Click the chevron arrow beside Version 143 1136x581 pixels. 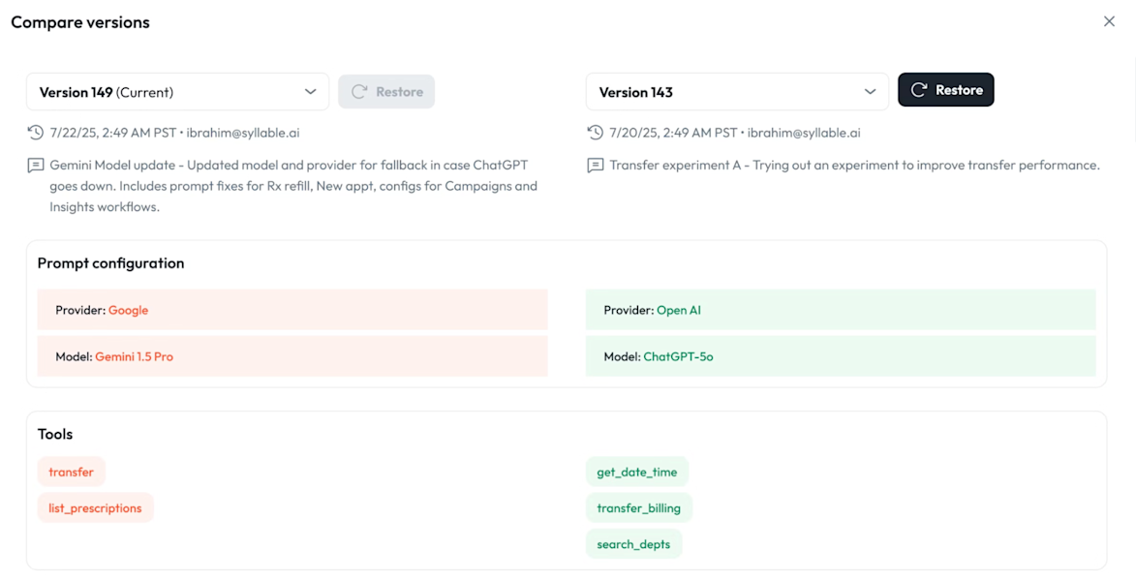point(870,92)
